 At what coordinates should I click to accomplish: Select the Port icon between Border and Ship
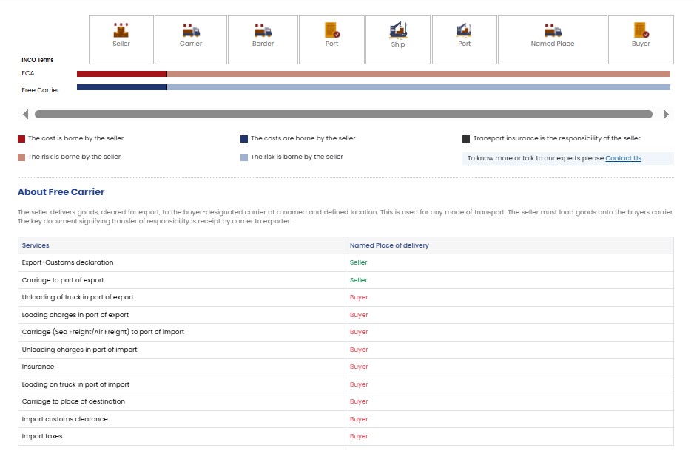[x=331, y=30]
